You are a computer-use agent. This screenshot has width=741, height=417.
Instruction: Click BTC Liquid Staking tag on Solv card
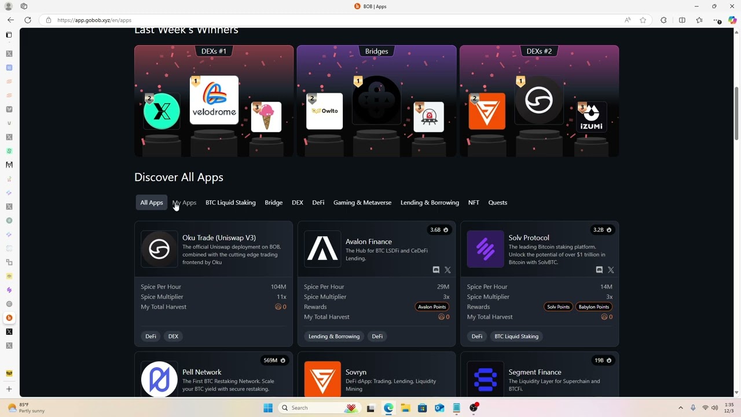516,336
